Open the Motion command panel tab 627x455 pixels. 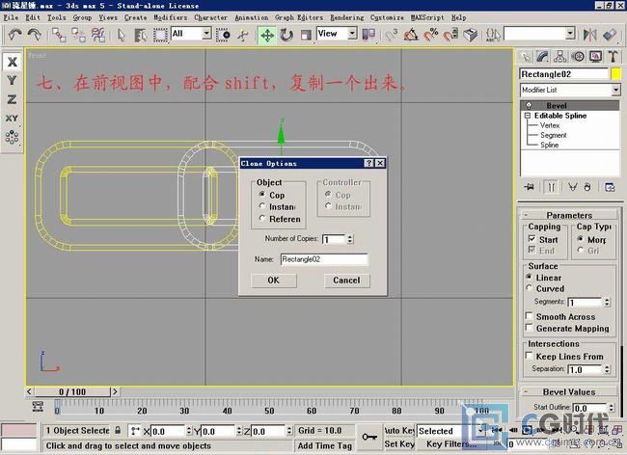pyautogui.click(x=578, y=57)
